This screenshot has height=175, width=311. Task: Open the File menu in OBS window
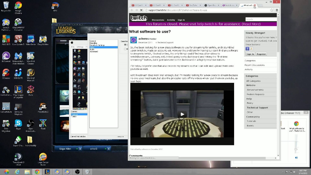point(73,47)
